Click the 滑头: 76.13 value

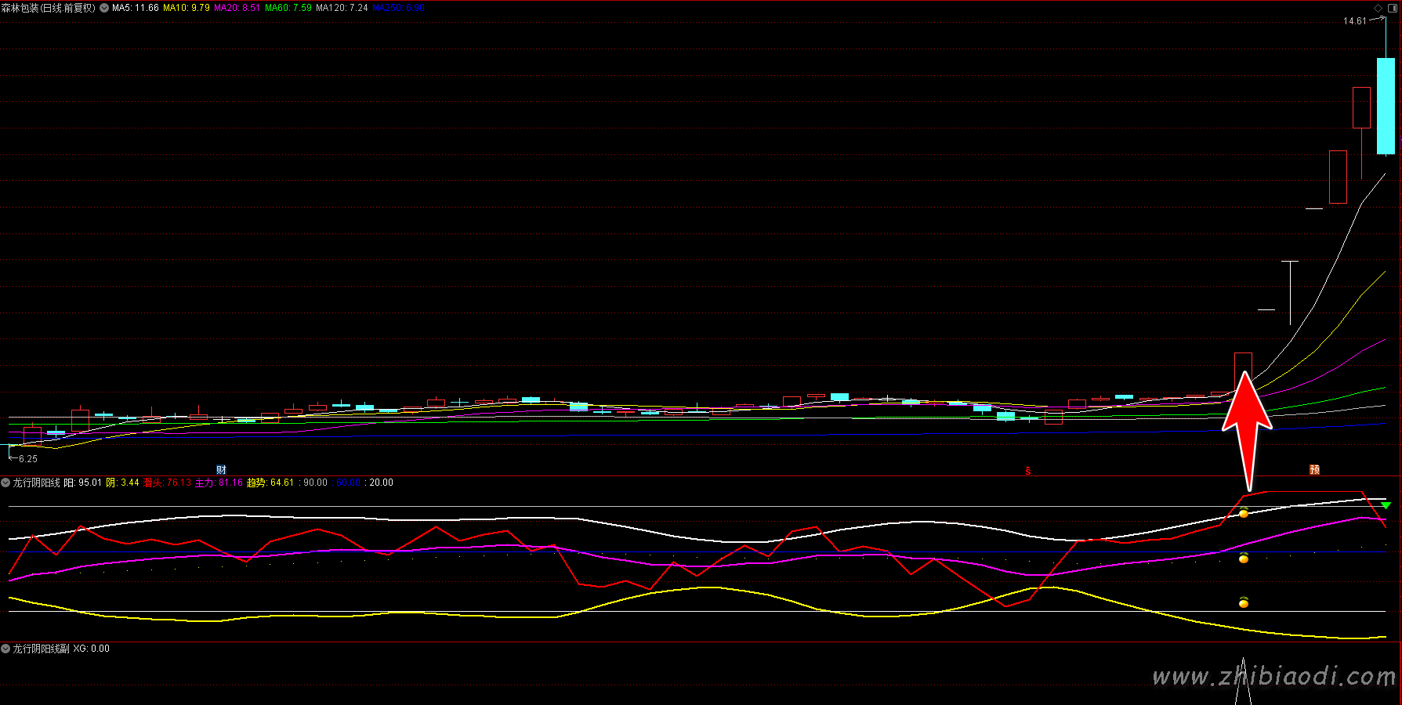coord(168,483)
